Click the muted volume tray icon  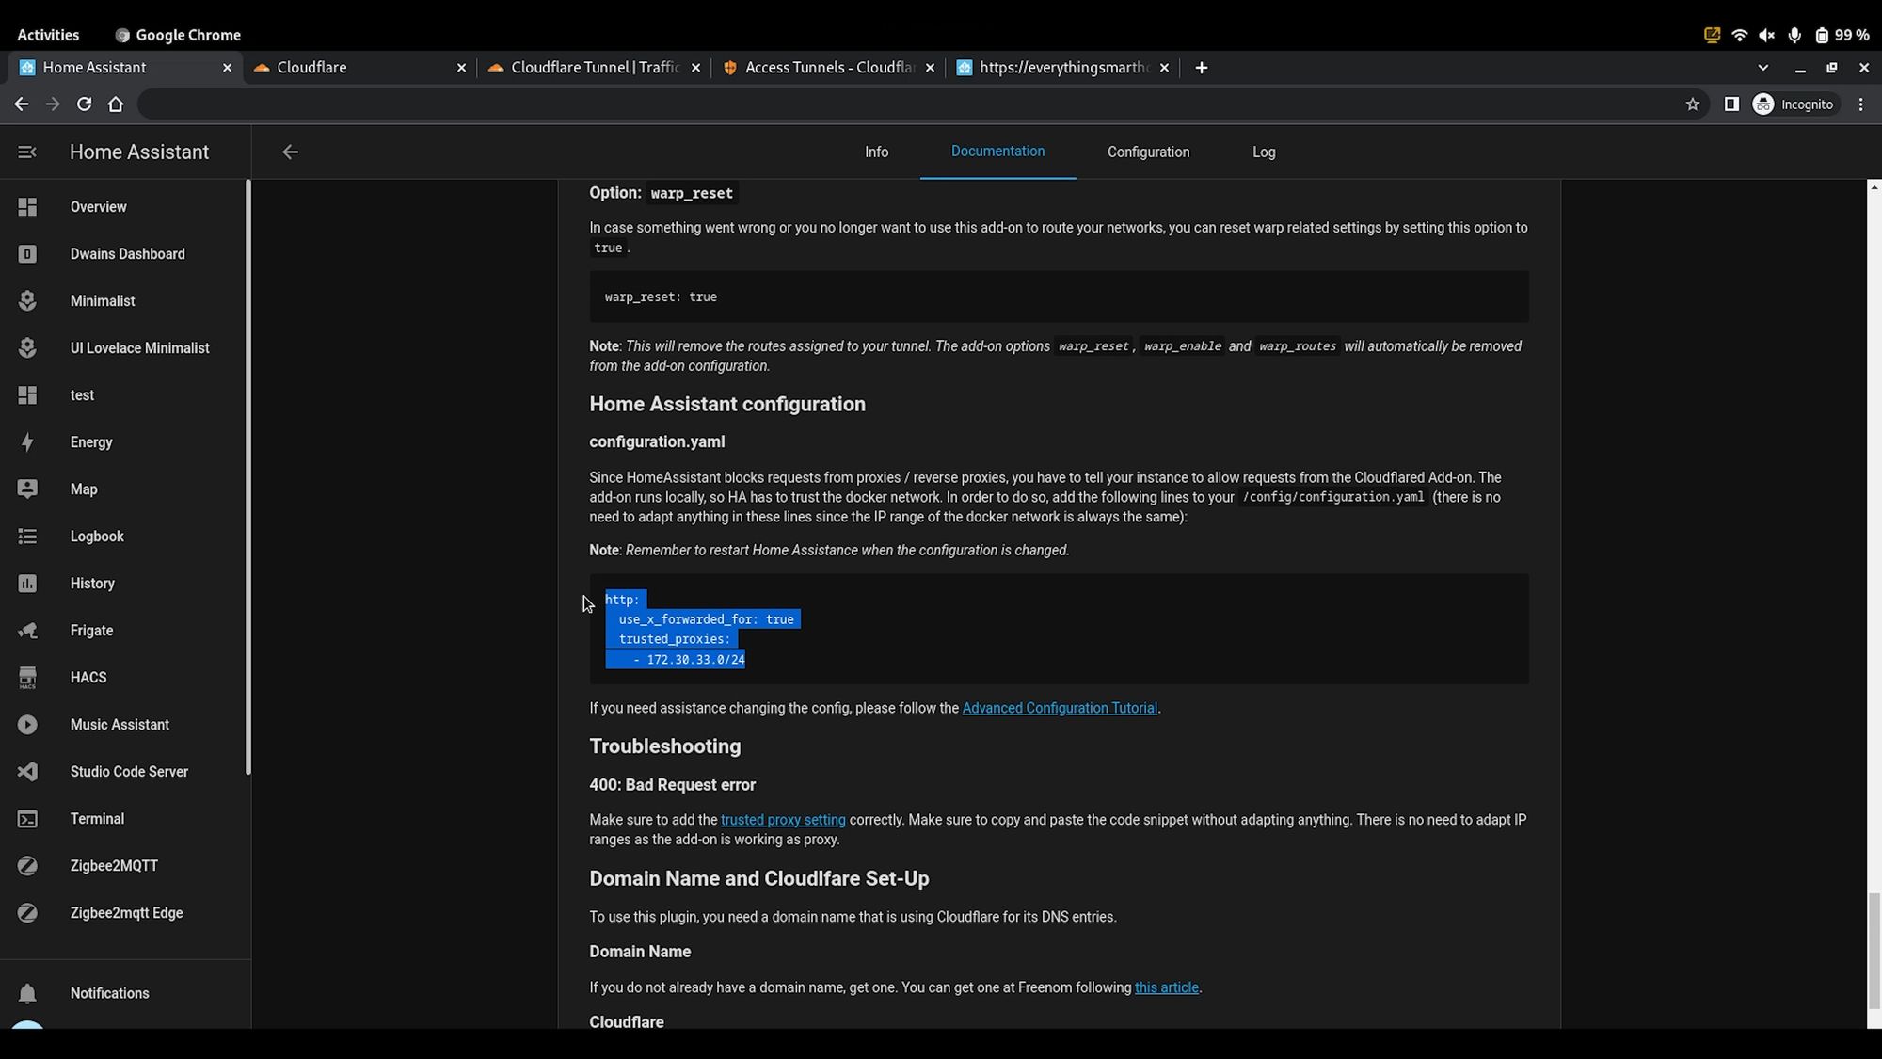coord(1766,35)
